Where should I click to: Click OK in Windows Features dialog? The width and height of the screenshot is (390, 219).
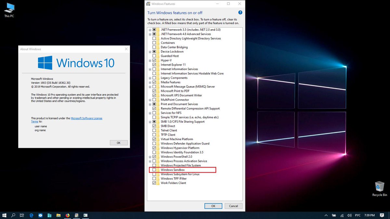pyautogui.click(x=213, y=206)
